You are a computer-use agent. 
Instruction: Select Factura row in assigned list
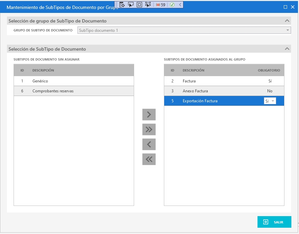click(x=224, y=81)
